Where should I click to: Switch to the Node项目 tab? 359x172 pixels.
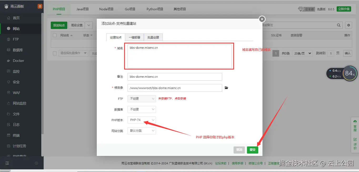click(106, 9)
